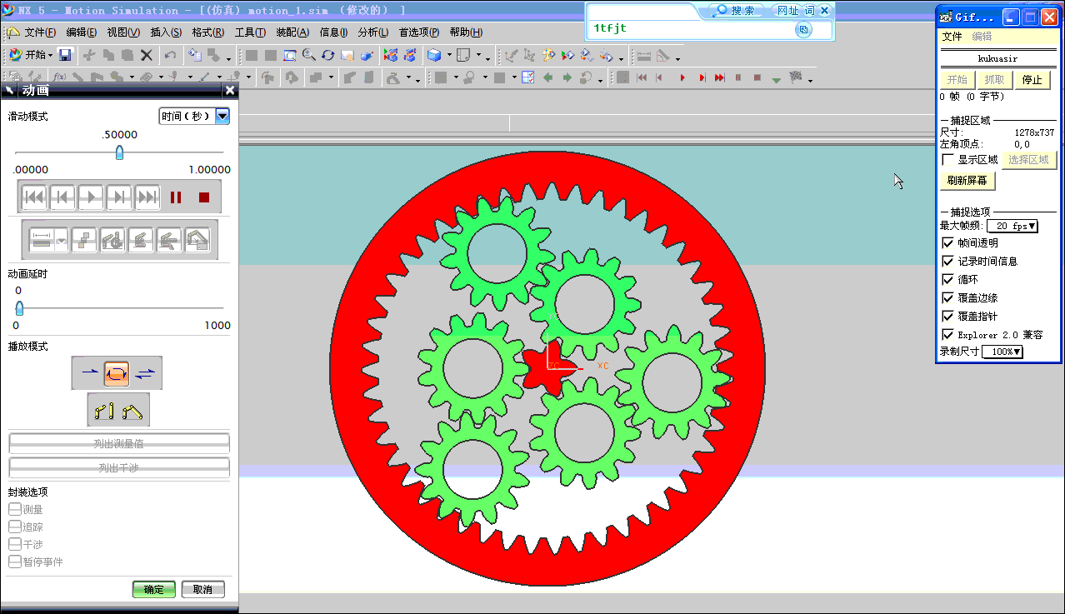
Task: Enable 显示区域 checkbox in Gif window
Action: [x=947, y=159]
